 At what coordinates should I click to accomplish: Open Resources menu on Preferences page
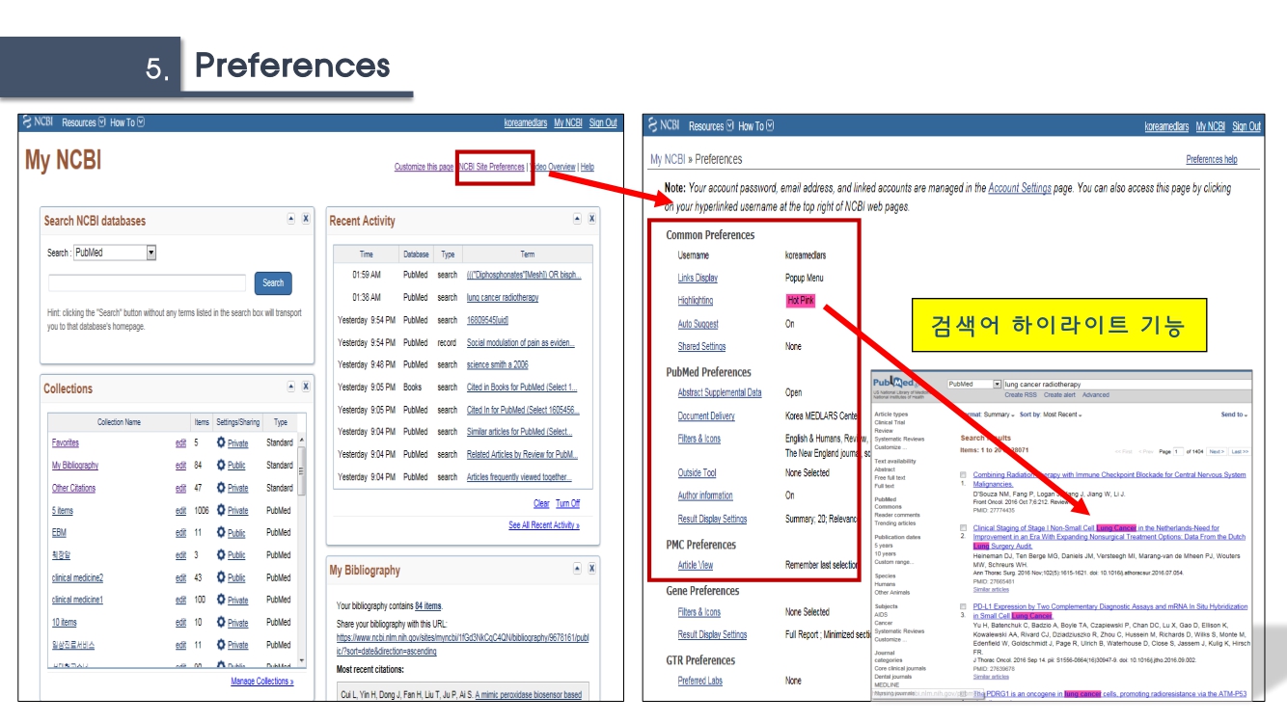point(711,125)
